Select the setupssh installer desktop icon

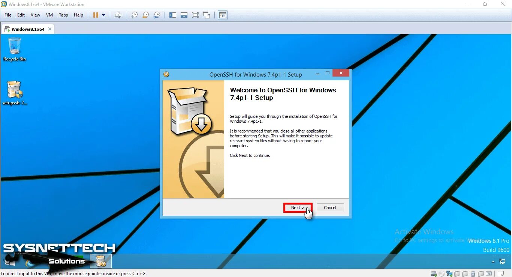[x=15, y=93]
